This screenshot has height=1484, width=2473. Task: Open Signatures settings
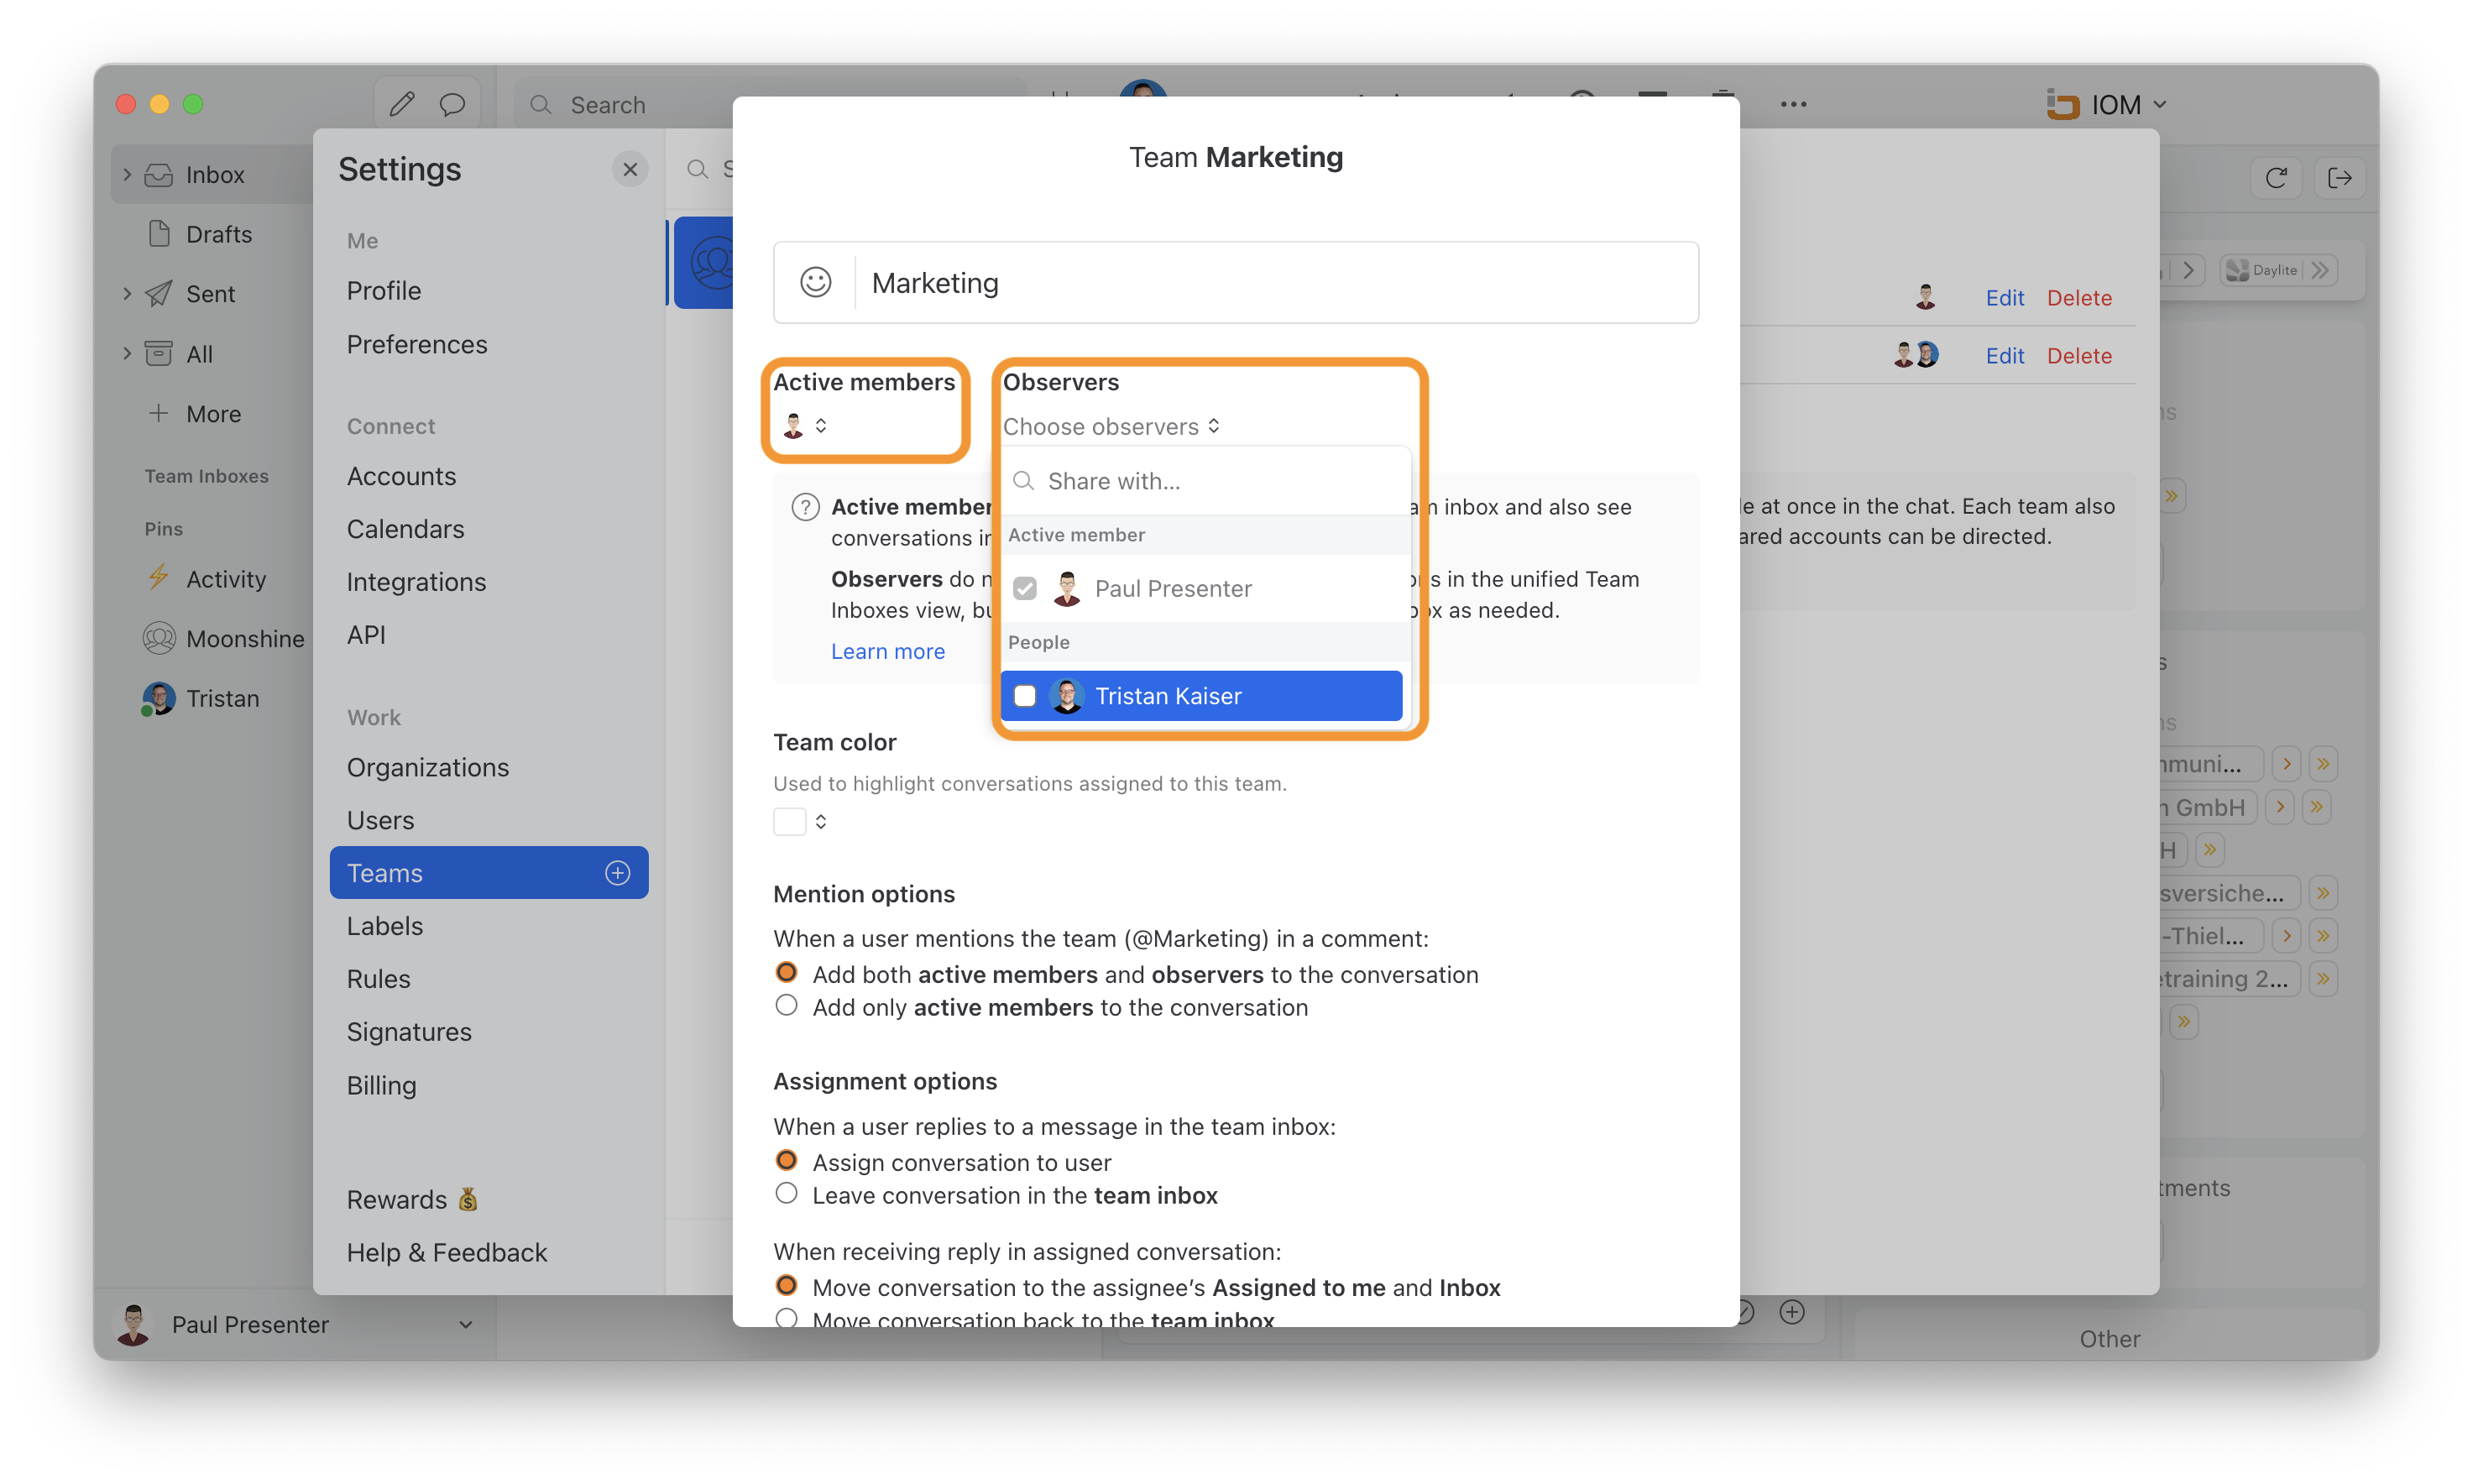(x=409, y=1032)
